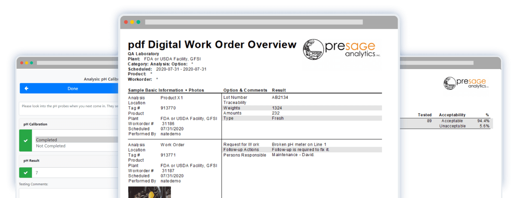Screen dimensions: 517x198
Task: Click work order number 31186
Action: coord(168,124)
